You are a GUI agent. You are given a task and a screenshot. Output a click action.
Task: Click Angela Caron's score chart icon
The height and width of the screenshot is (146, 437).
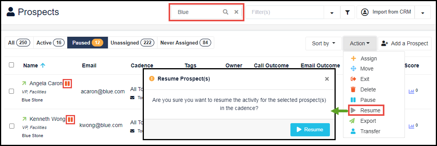click(x=411, y=91)
